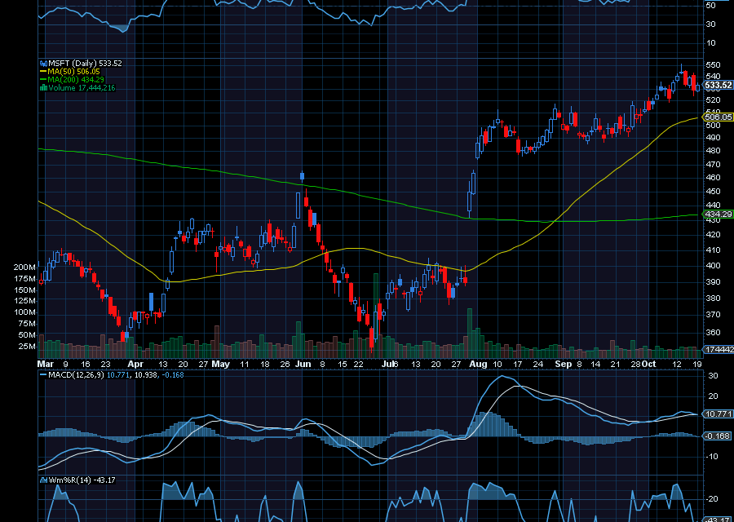The image size is (734, 522).
Task: Click the Aug label on the date axis
Action: click(478, 365)
